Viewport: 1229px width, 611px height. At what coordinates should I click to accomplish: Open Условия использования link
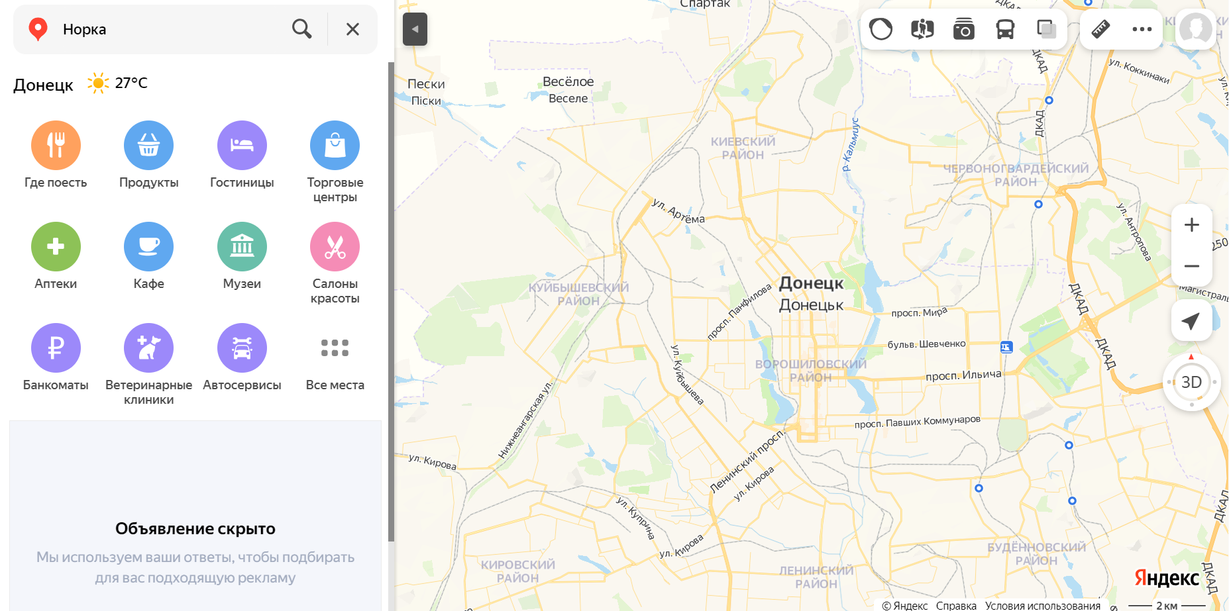(1042, 605)
